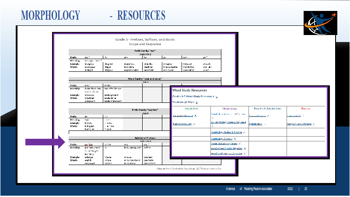Click download icon beside Morphology Glossary
350x197 pixels.
point(235,139)
